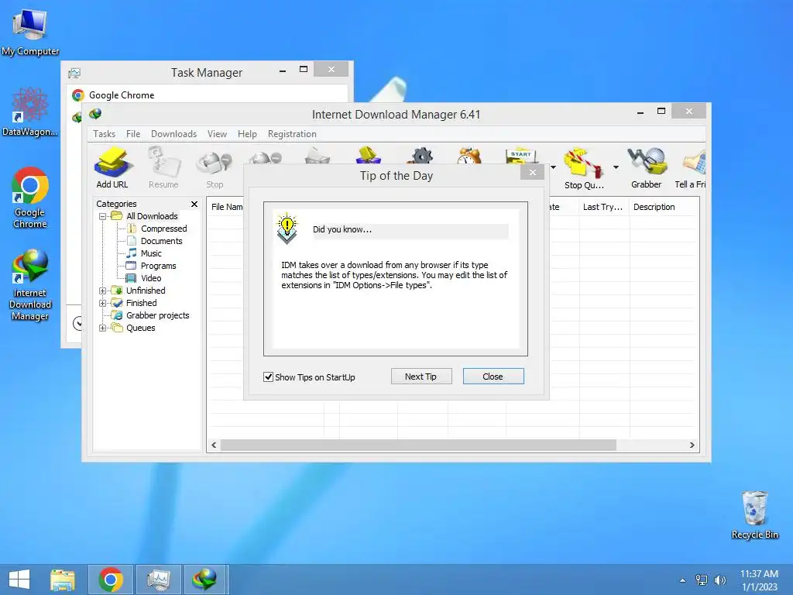Click the Task Manager title bar icon
This screenshot has height=595, width=793.
[x=74, y=74]
